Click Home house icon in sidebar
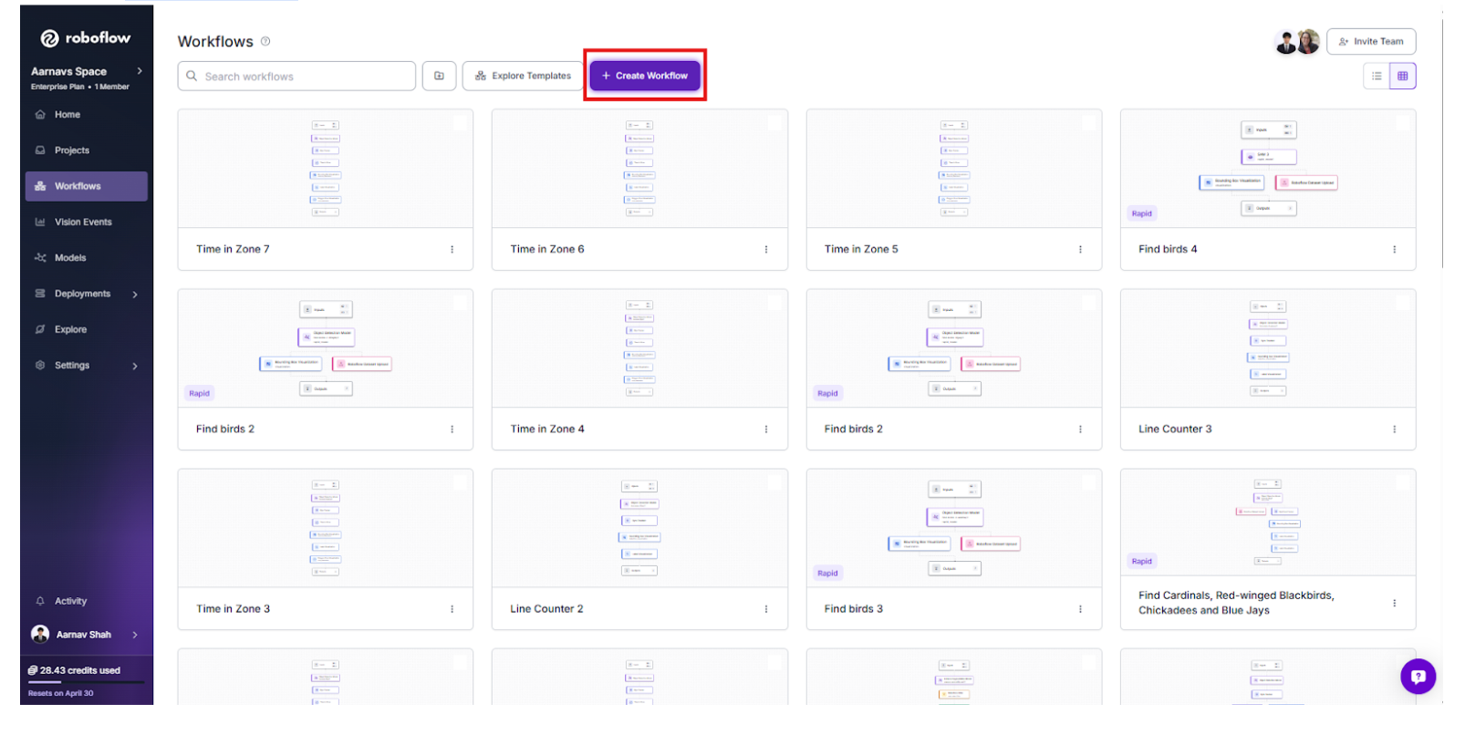Viewport: 1465px width, 735px height. [40, 115]
